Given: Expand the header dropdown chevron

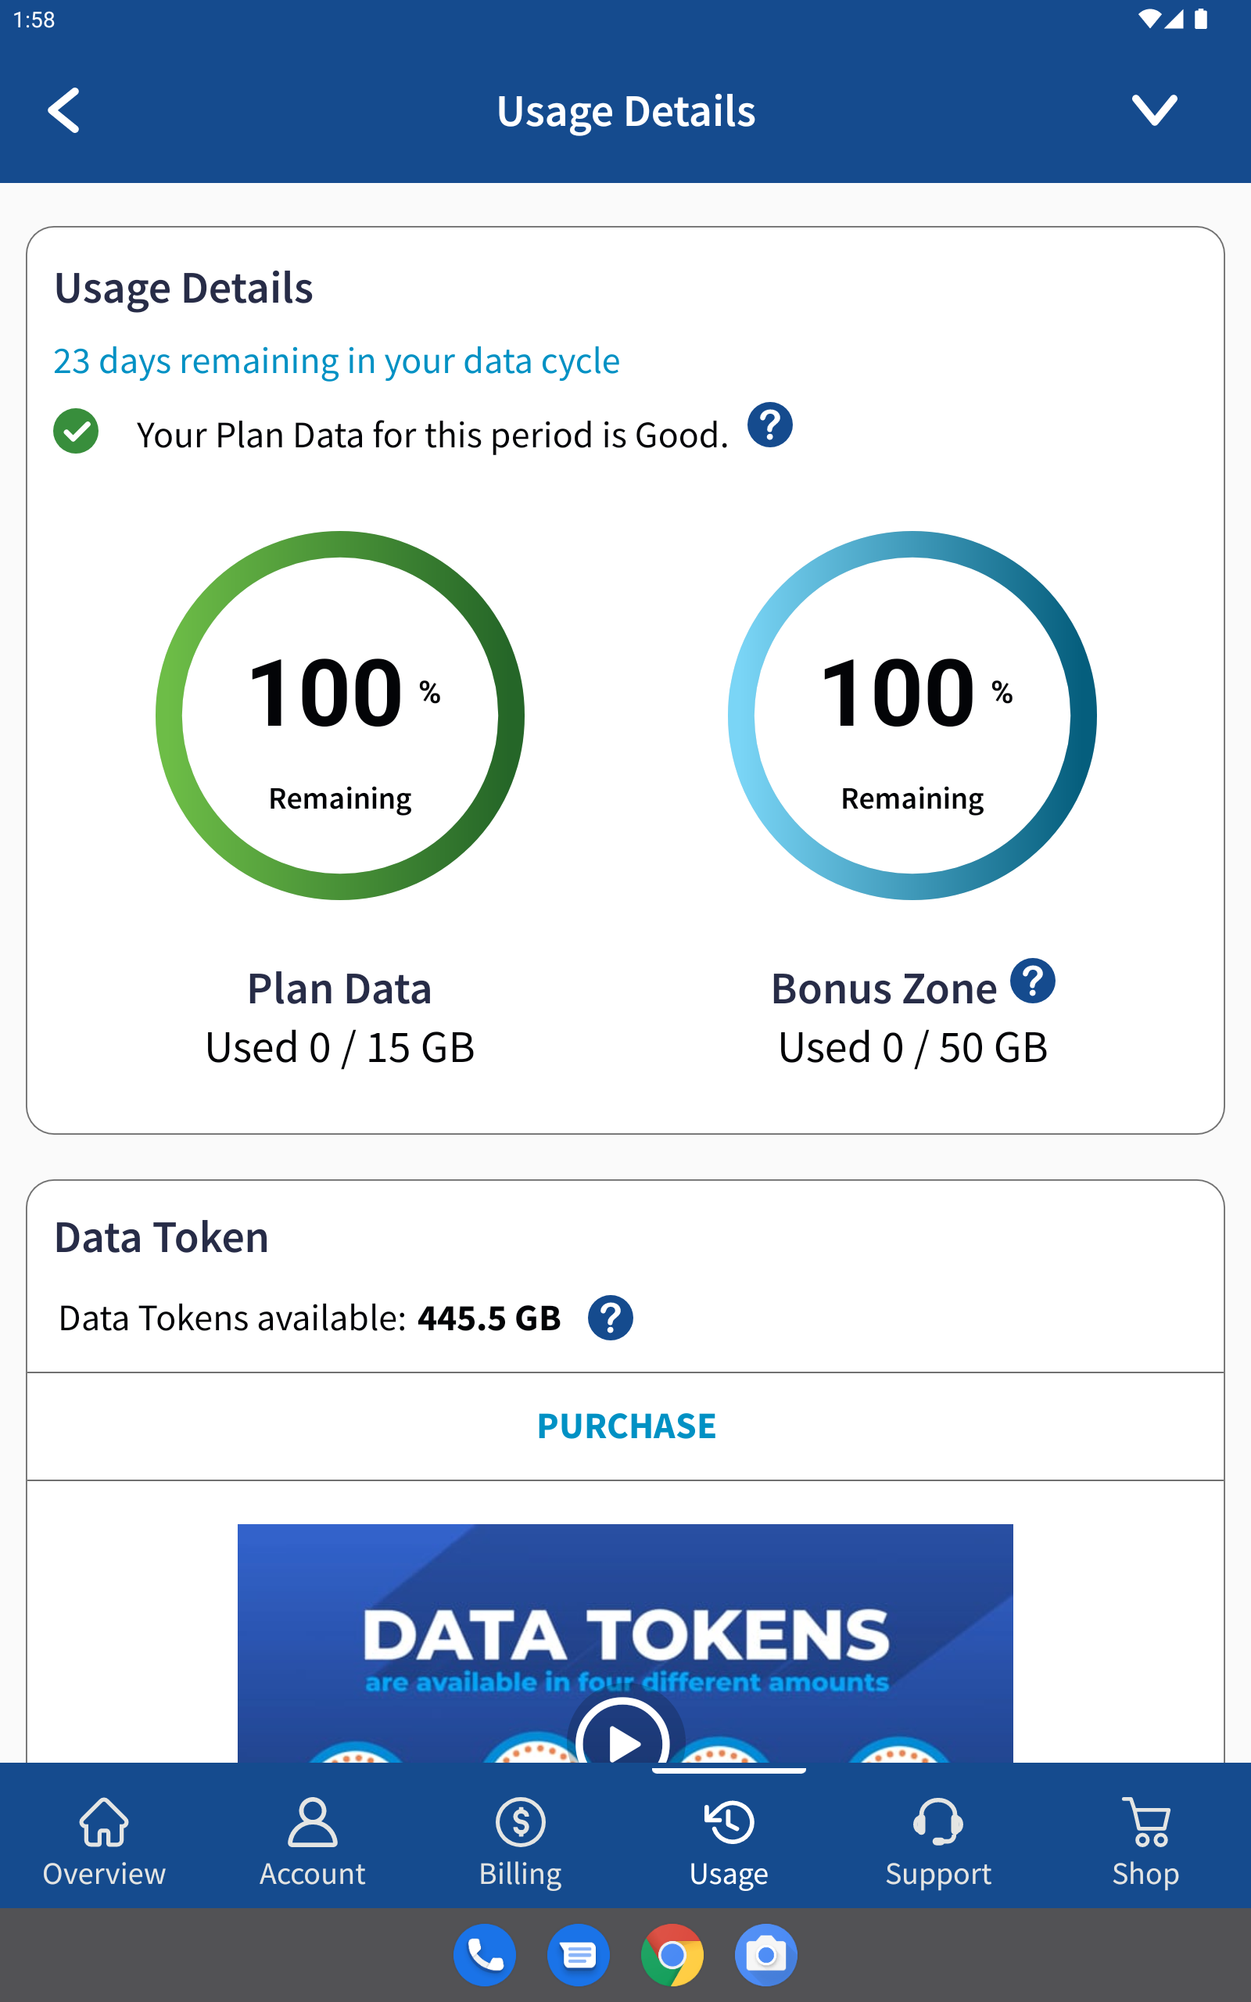Looking at the screenshot, I should (1154, 110).
